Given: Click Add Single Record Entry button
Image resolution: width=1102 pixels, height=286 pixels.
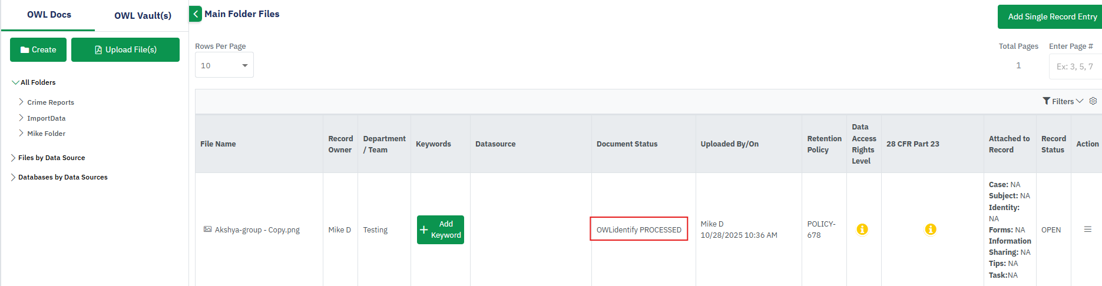Looking at the screenshot, I should tap(1051, 17).
